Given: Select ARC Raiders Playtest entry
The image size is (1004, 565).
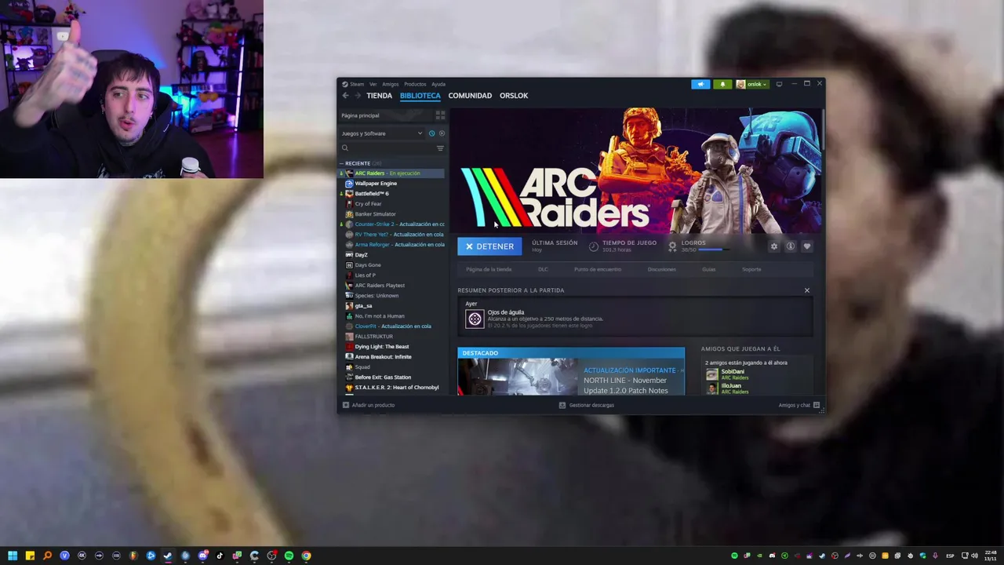Looking at the screenshot, I should 391,286.
